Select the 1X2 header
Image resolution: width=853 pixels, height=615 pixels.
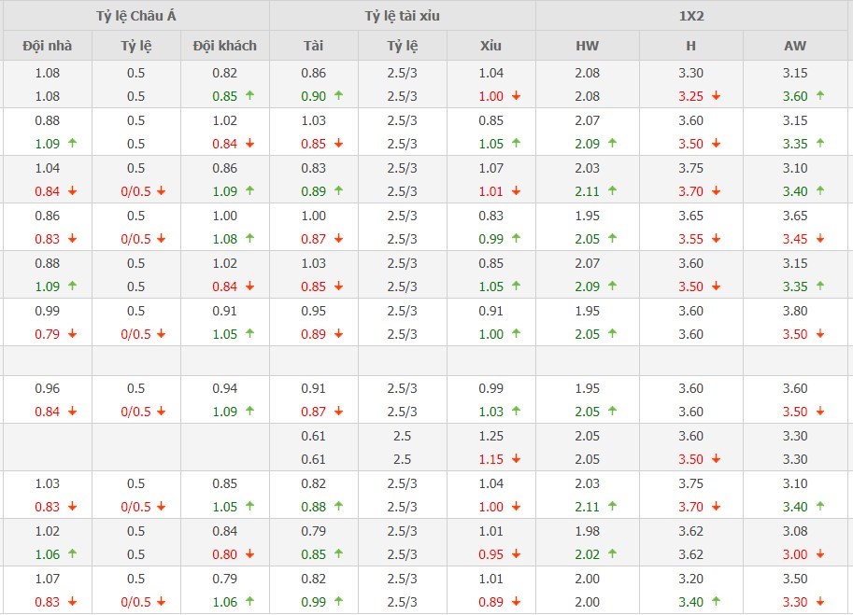(692, 16)
